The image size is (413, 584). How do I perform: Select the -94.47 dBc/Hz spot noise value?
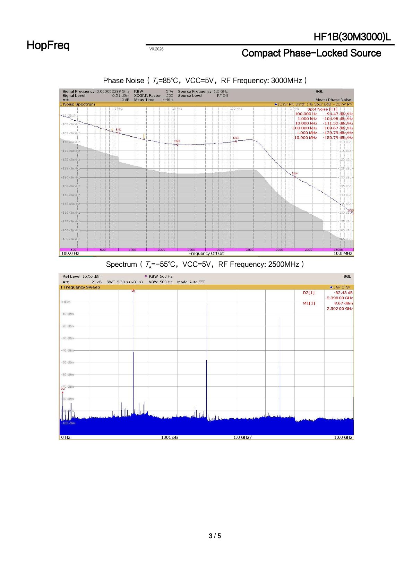[339, 114]
